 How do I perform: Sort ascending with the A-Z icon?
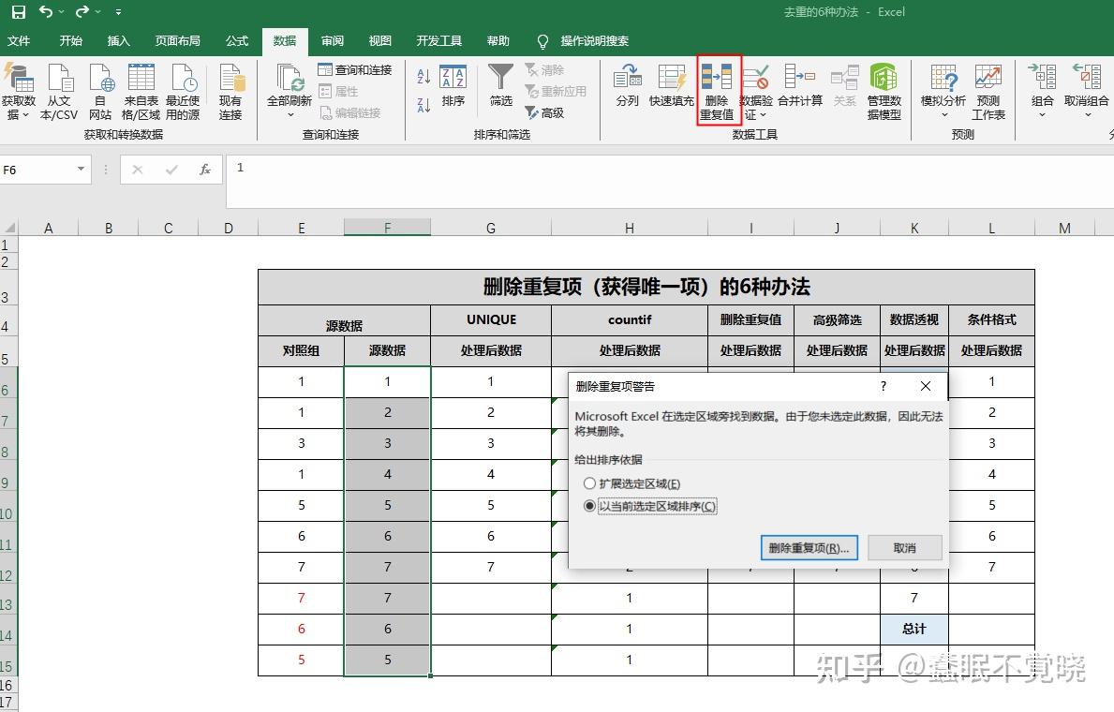(x=423, y=76)
